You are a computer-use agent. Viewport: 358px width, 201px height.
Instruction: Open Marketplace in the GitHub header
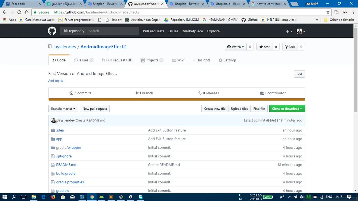coord(193,31)
